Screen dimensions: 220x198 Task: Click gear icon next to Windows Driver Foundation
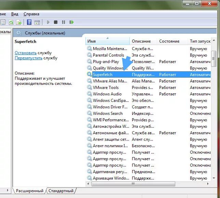pos(89,107)
